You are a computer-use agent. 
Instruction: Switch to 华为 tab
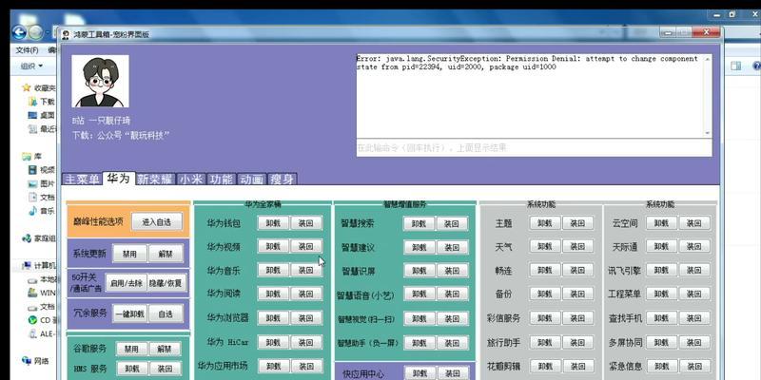pyautogui.click(x=118, y=179)
